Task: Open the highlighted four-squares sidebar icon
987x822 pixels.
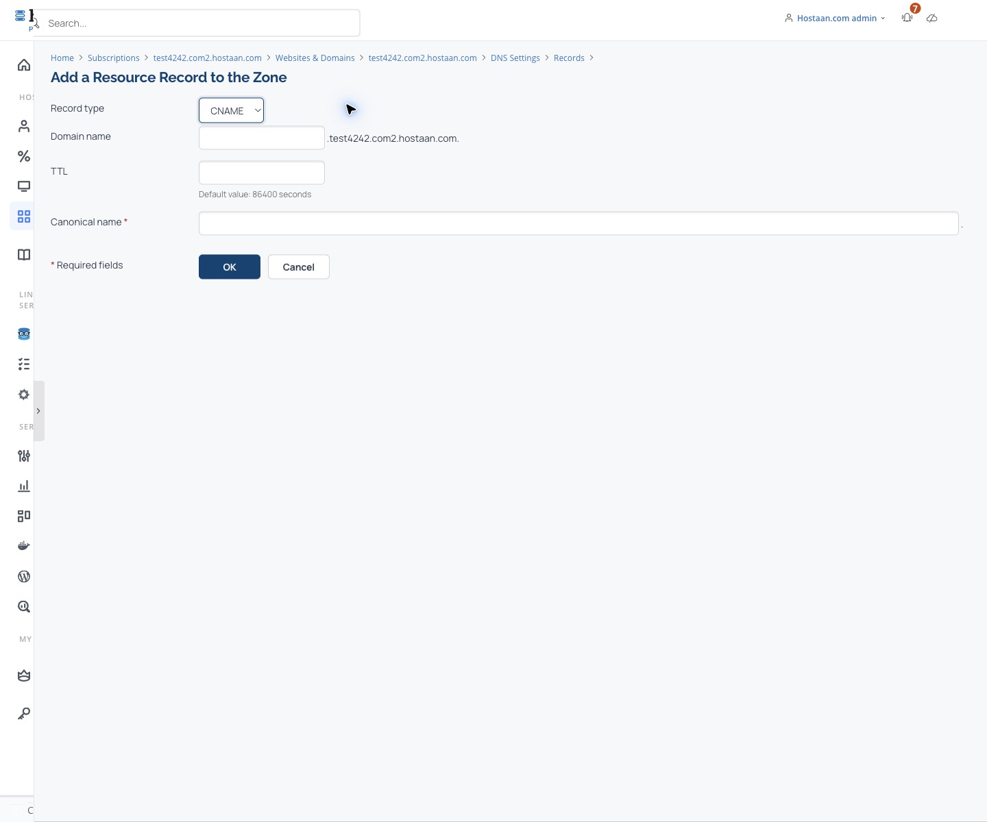Action: tap(24, 216)
